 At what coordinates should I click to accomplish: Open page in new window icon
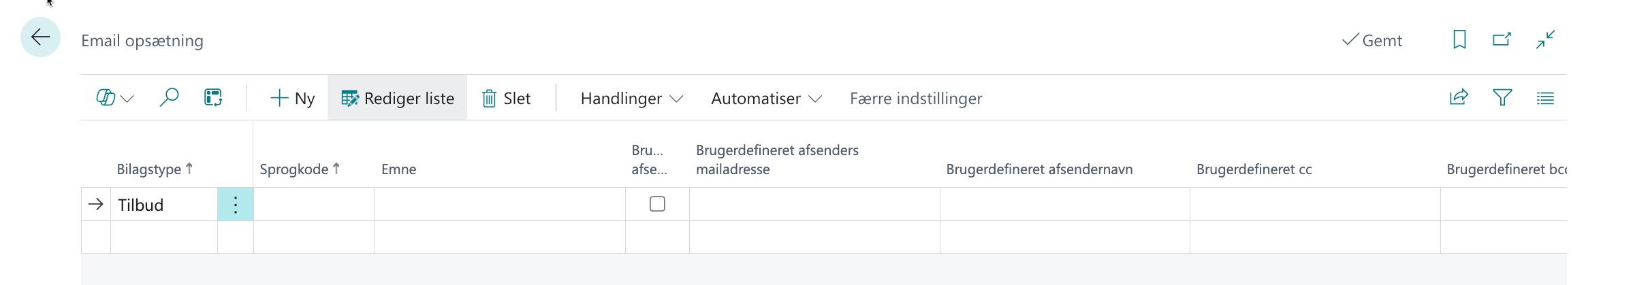tap(1502, 39)
